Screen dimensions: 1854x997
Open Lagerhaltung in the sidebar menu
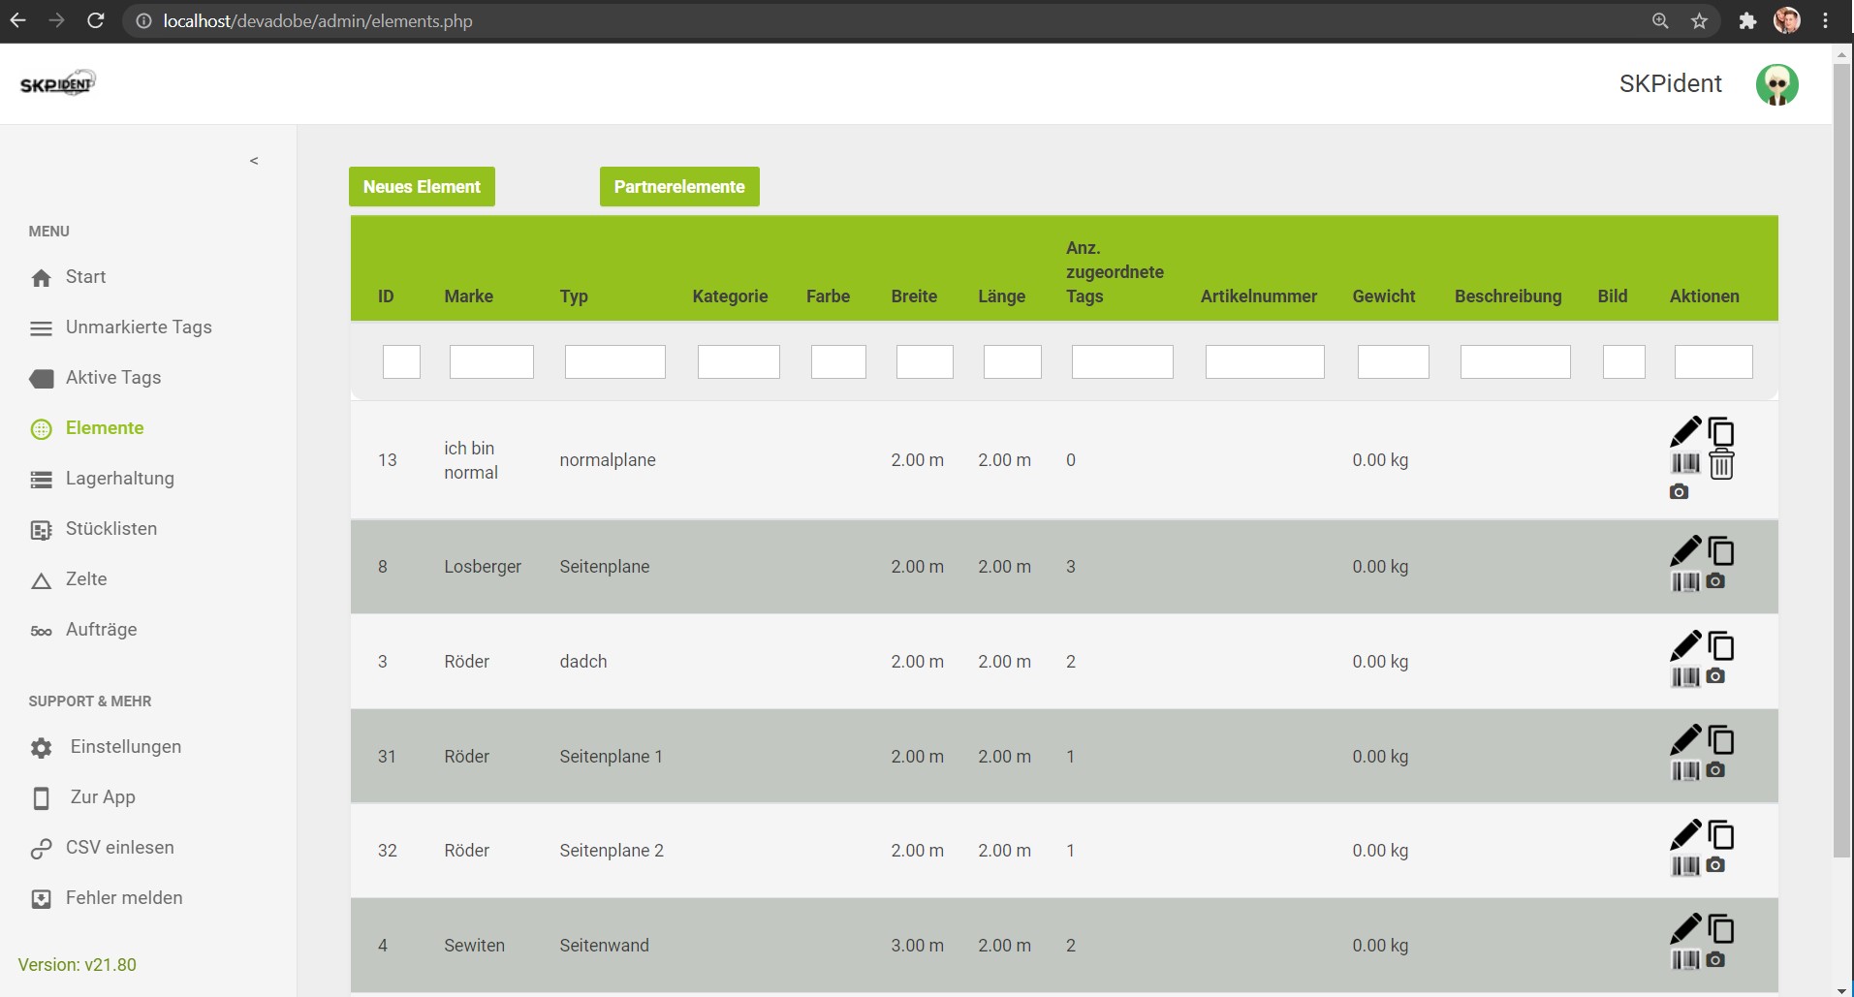[119, 479]
